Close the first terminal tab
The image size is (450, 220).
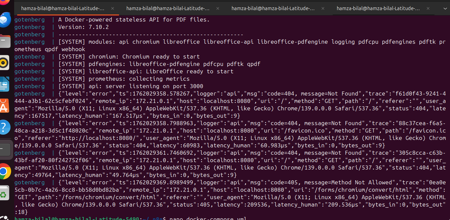click(112, 8)
